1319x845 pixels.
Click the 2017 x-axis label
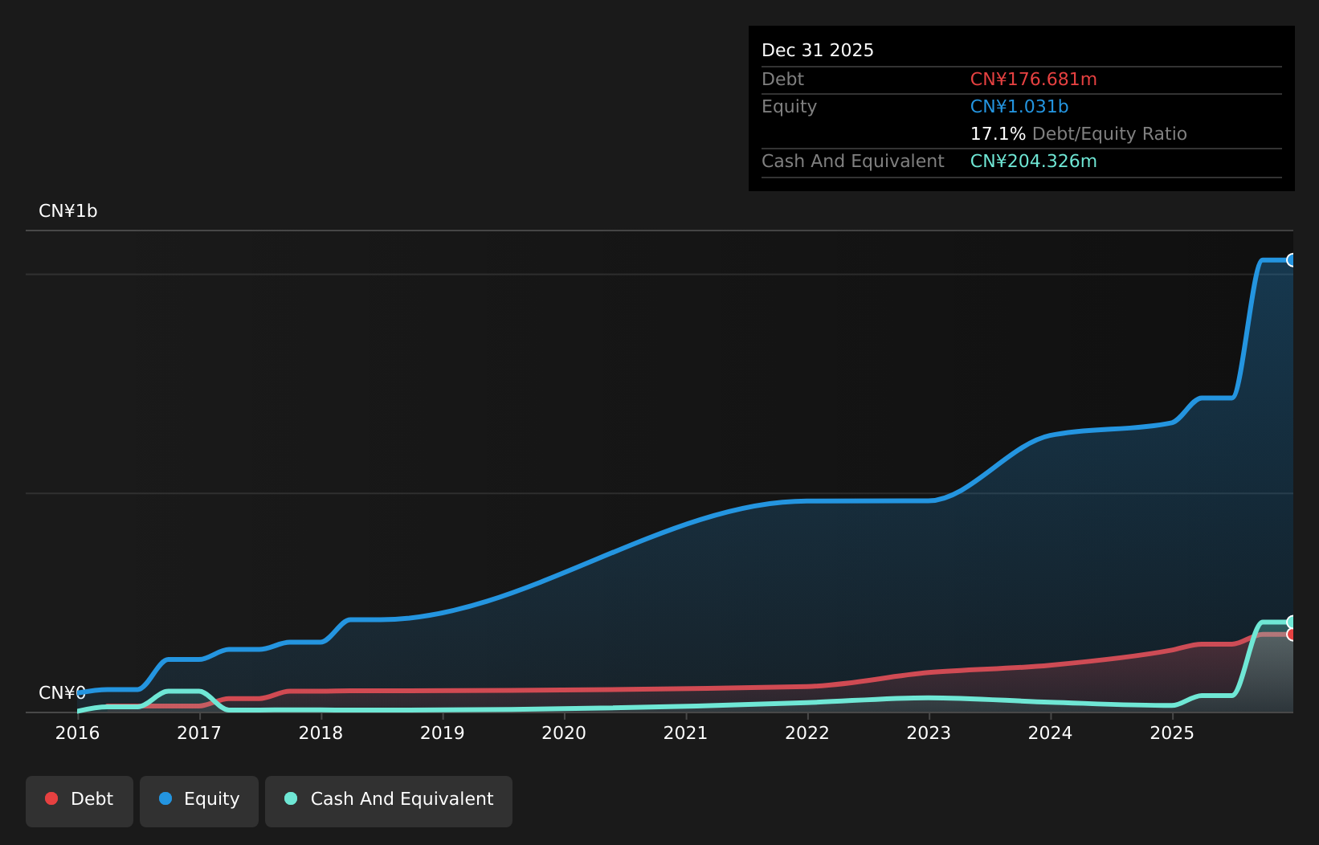click(x=199, y=733)
